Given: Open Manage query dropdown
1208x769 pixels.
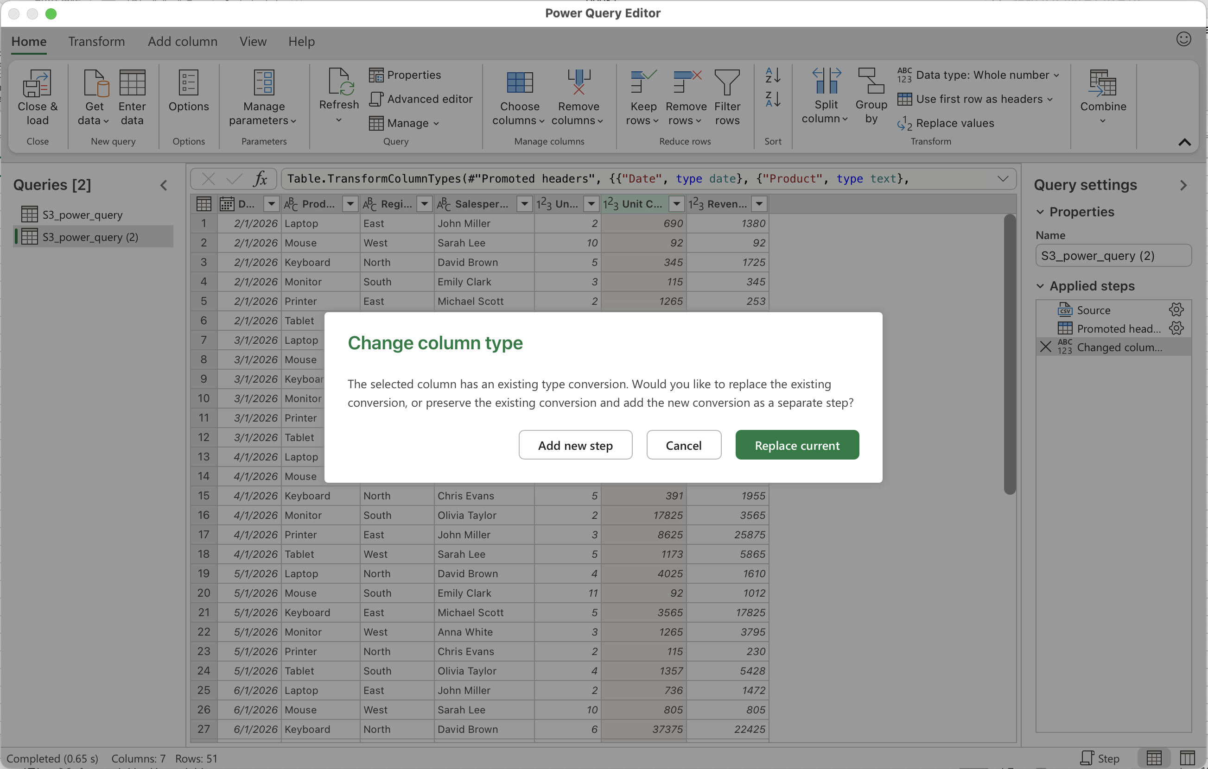Looking at the screenshot, I should [404, 123].
